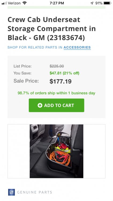View the underseat storage product photo
Image resolution: width=113 pixels, height=201 pixels.
pyautogui.click(x=56, y=151)
